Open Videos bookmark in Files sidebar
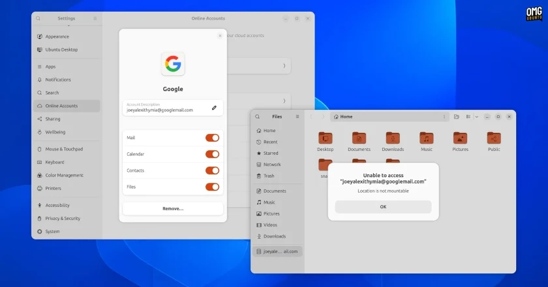Image resolution: width=548 pixels, height=287 pixels. point(277,225)
